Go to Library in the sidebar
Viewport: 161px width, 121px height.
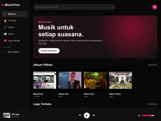point(15,27)
